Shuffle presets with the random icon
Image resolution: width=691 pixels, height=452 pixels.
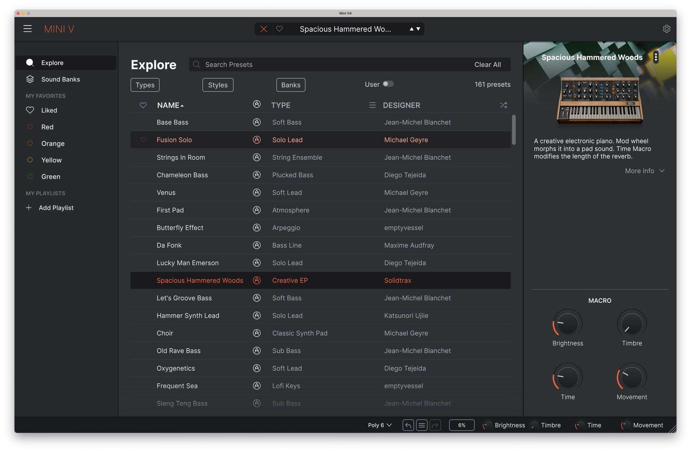pos(503,105)
